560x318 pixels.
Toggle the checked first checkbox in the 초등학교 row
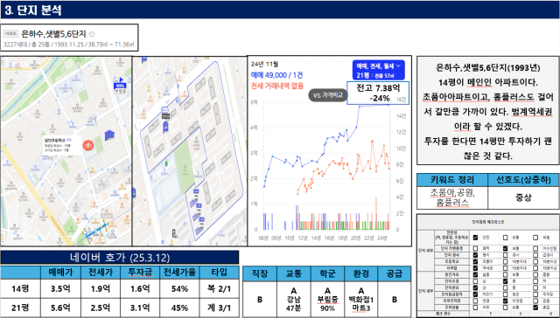pyautogui.click(x=475, y=262)
